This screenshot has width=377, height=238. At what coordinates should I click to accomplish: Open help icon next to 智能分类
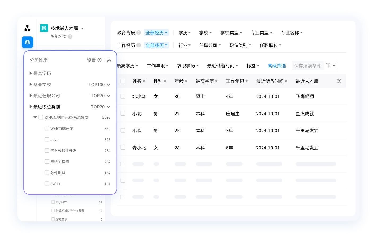click(x=70, y=36)
